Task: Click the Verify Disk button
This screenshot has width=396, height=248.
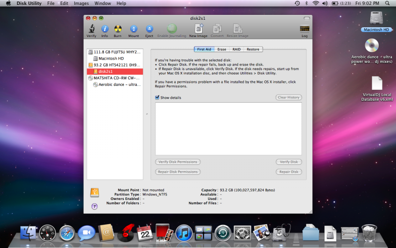Action: click(x=289, y=162)
